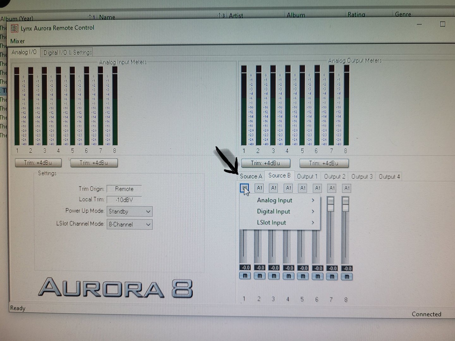
Task: Click the Ready status bar text
Action: (18, 308)
